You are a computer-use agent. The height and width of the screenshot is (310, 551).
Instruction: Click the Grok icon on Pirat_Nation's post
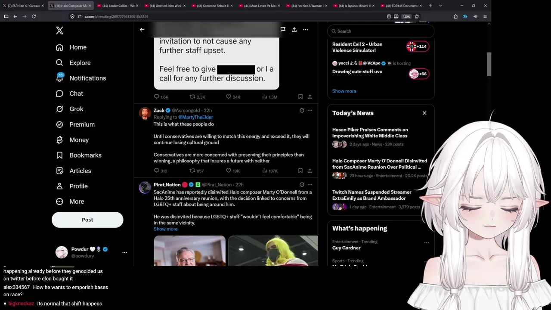click(x=302, y=185)
